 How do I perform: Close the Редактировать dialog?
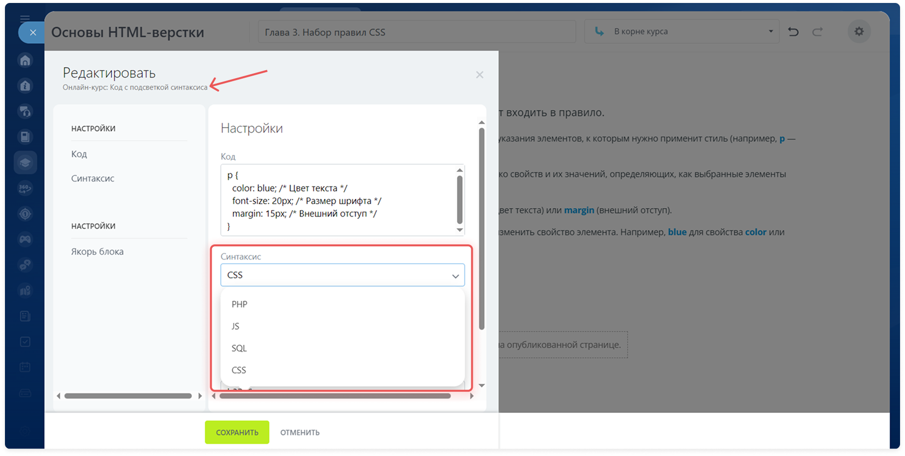click(479, 75)
